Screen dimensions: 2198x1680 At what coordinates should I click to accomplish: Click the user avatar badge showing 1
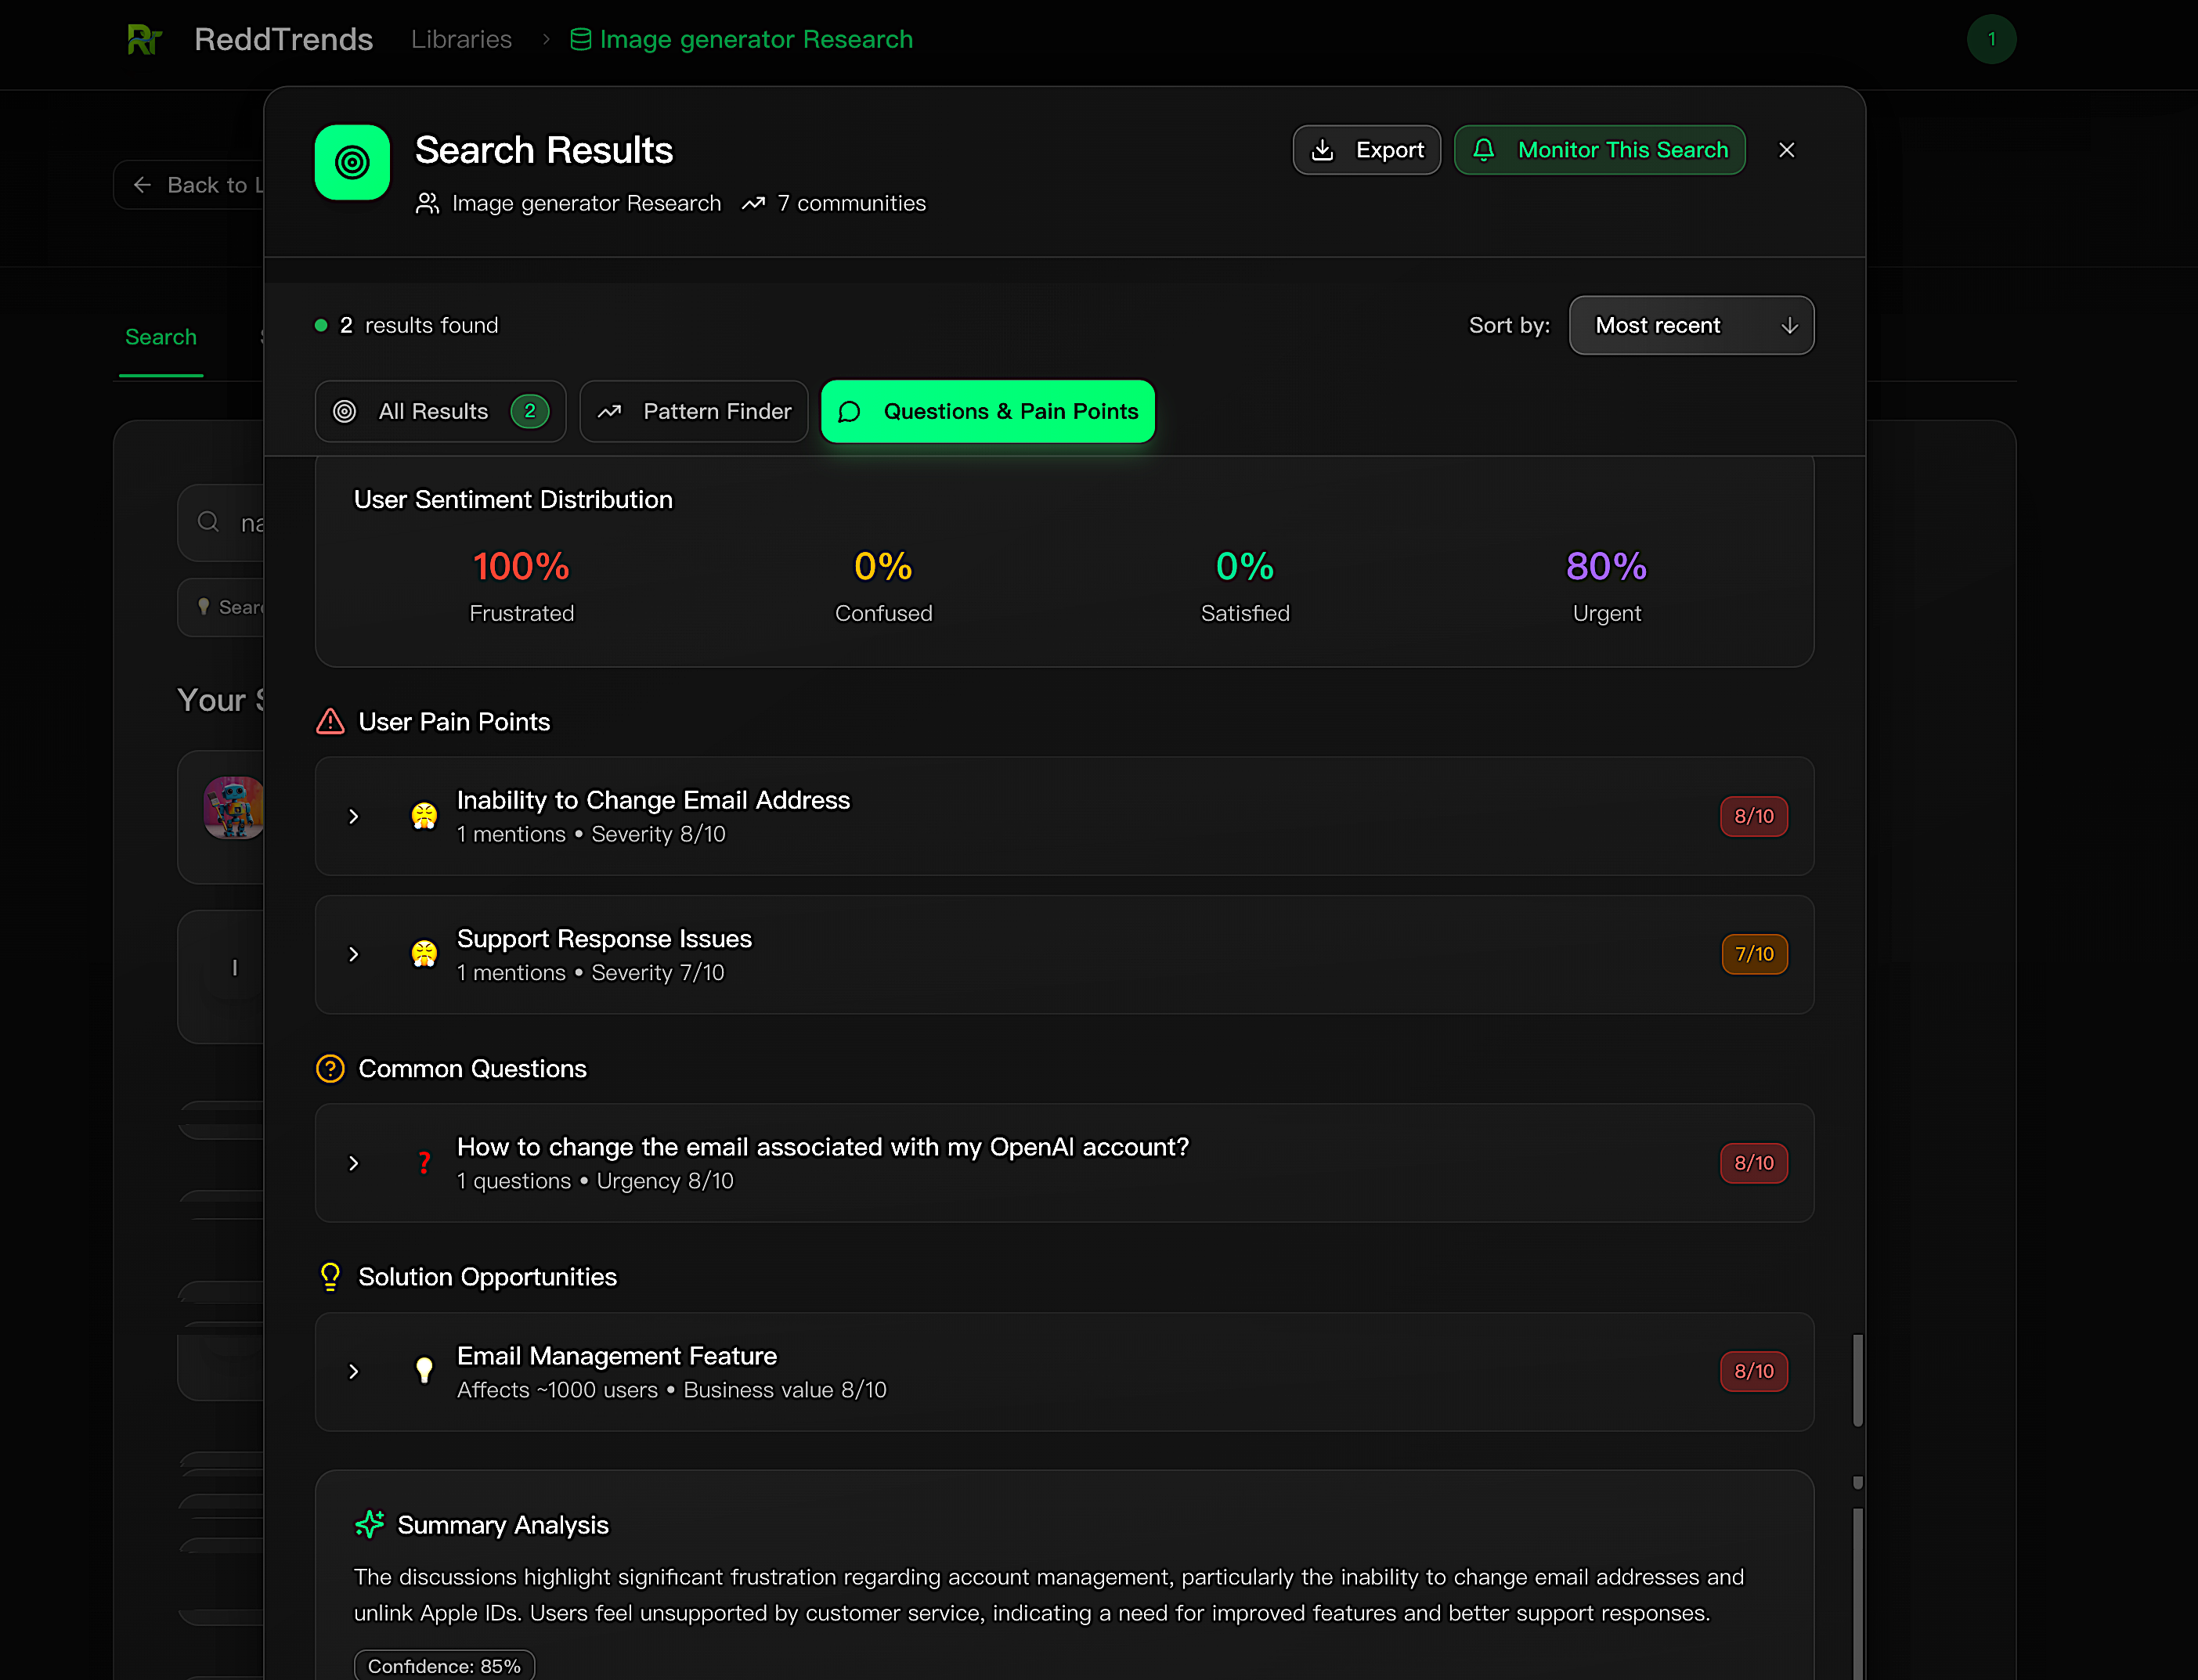(x=1991, y=39)
